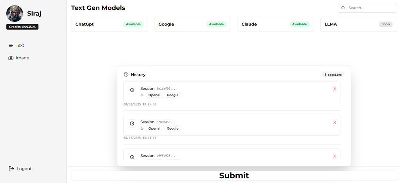This screenshot has height=183, width=400.
Task: Click the clock icon of session 5e1cef06
Action: 132,90
